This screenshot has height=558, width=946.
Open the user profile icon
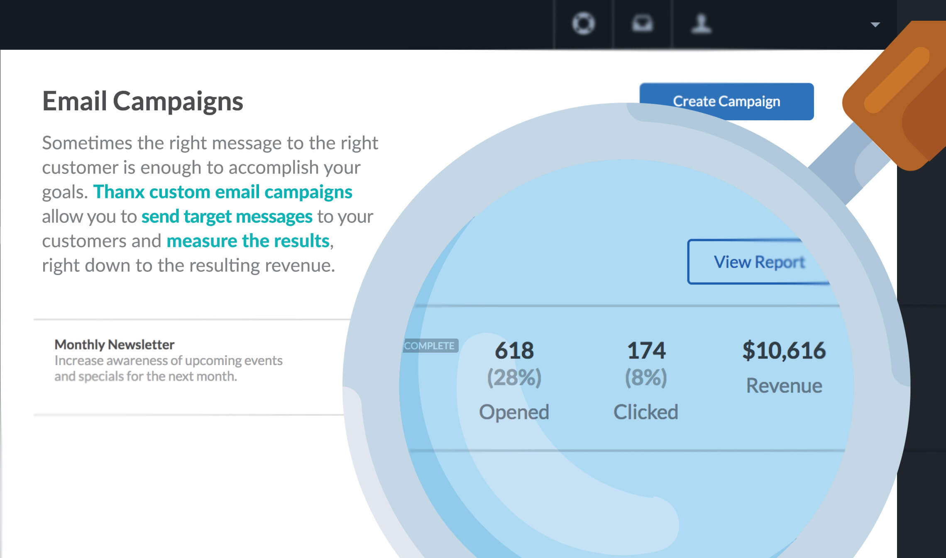pyautogui.click(x=700, y=24)
